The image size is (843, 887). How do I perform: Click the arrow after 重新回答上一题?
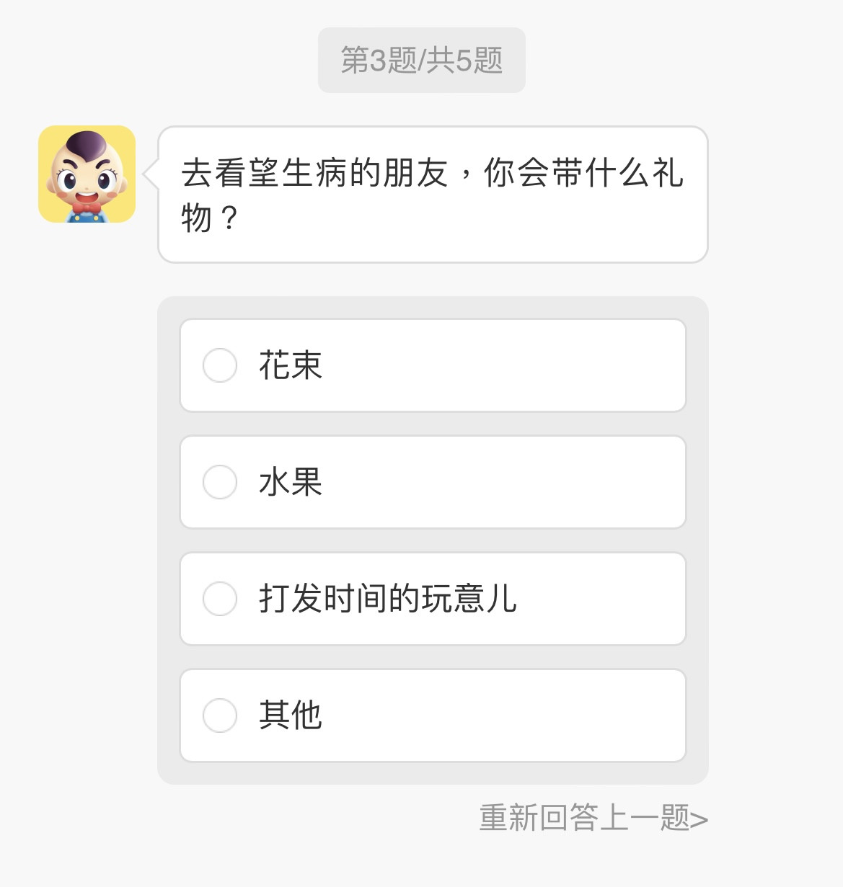[699, 819]
